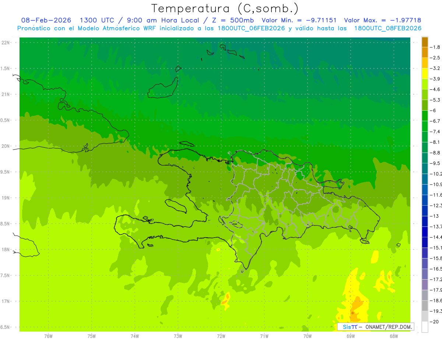Click the "72W" longitude axis label
Image resolution: width=442 pixels, height=341 pixels.
pos(221,336)
